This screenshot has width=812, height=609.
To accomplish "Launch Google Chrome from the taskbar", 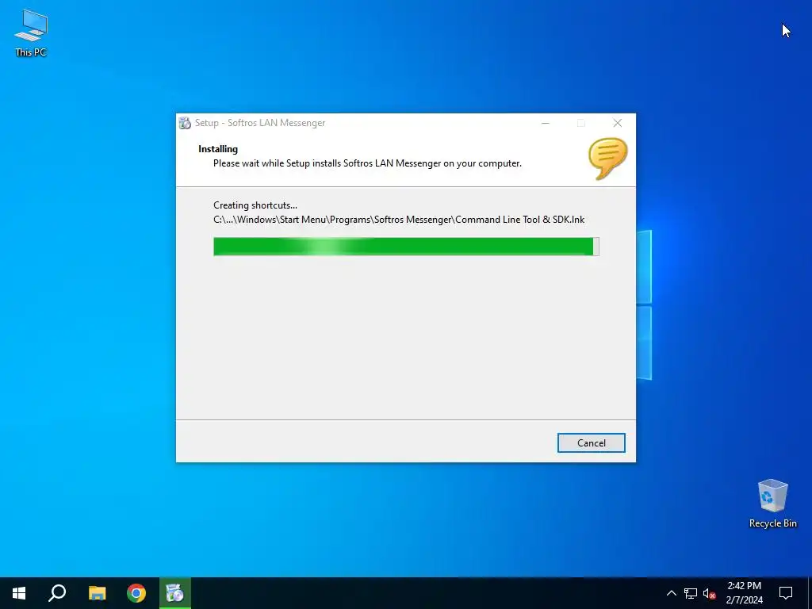I will click(x=136, y=593).
